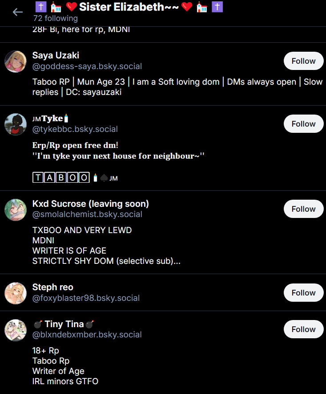
Task: Click the Tiny Tina display name
Action: (x=64, y=324)
